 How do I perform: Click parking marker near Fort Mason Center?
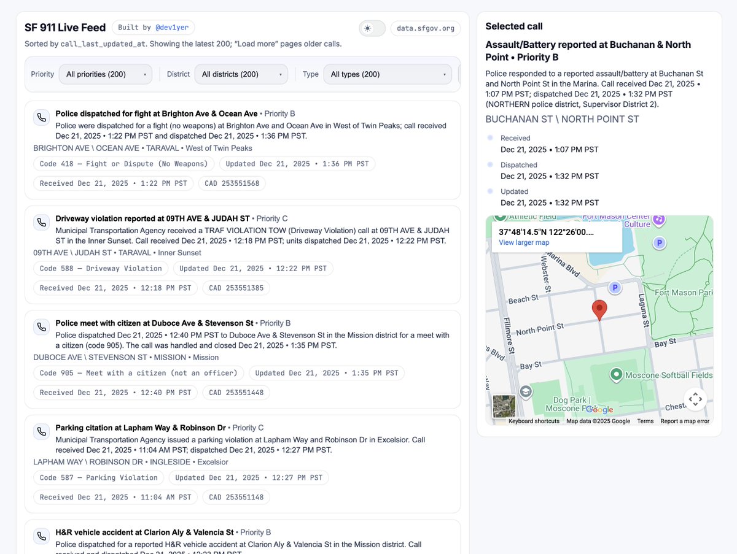pos(659,243)
